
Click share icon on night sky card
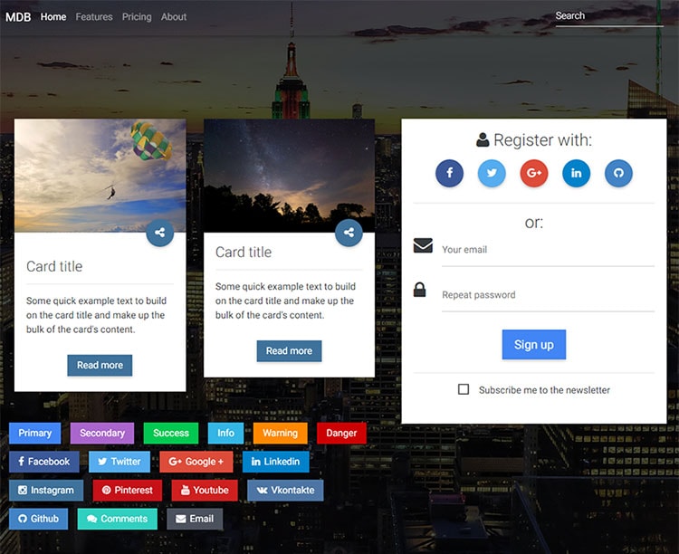(349, 233)
